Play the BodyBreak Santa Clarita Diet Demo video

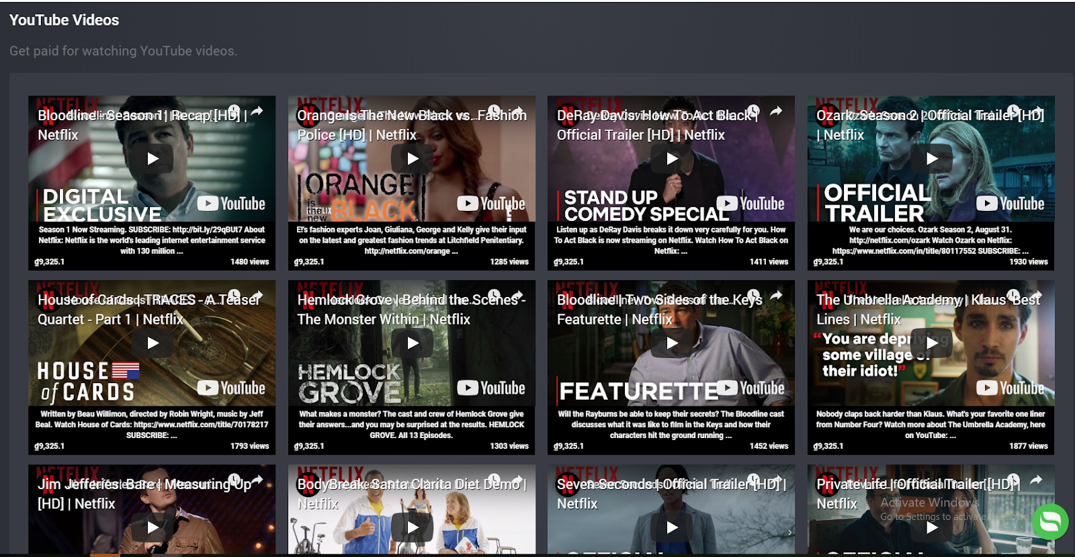(x=412, y=527)
